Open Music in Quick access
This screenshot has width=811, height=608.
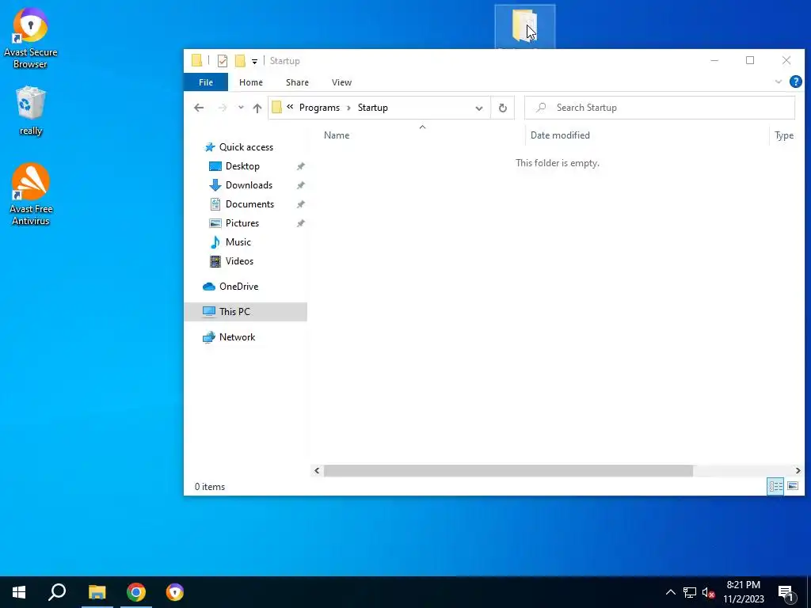pyautogui.click(x=238, y=242)
